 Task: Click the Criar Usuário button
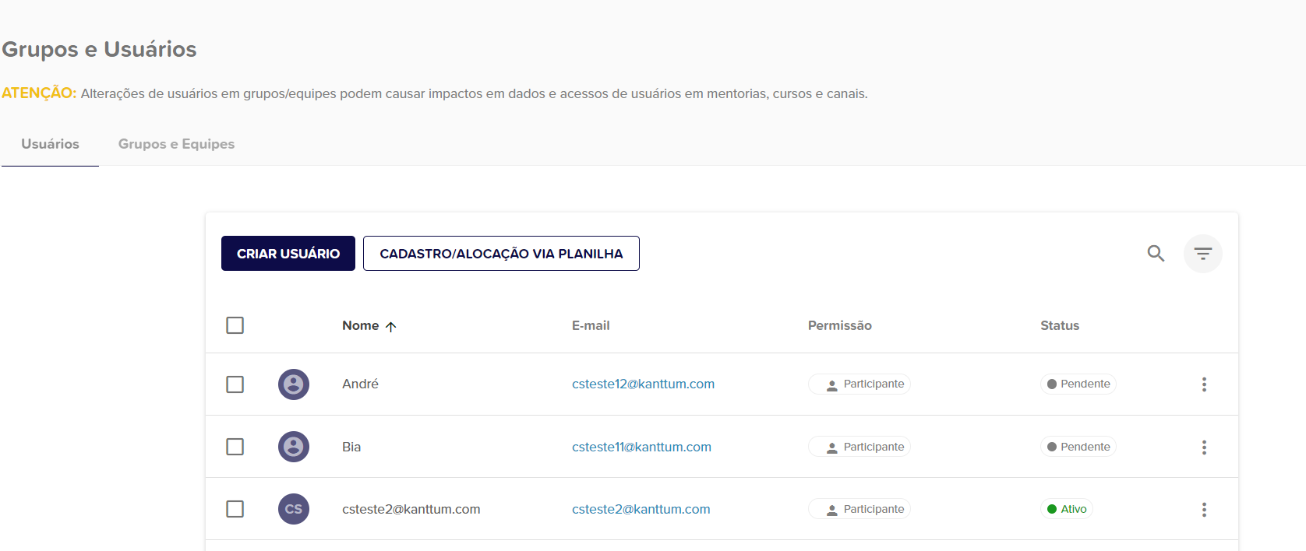288,254
